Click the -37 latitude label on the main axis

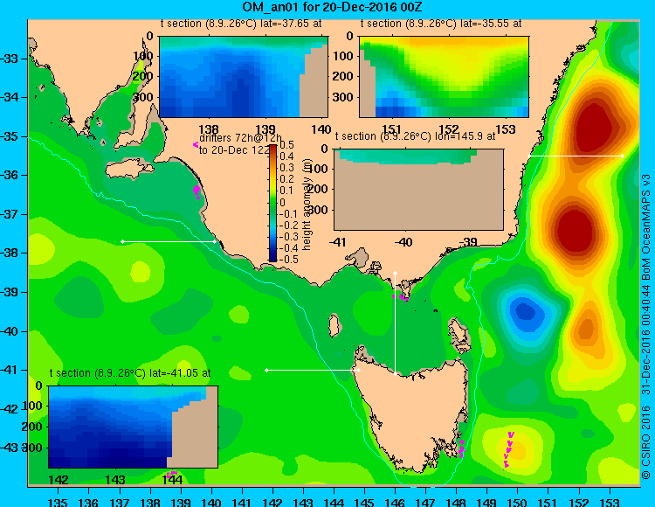10,214
